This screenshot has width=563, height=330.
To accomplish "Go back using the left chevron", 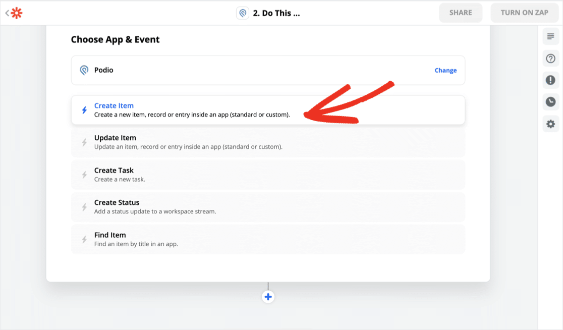I will [7, 13].
